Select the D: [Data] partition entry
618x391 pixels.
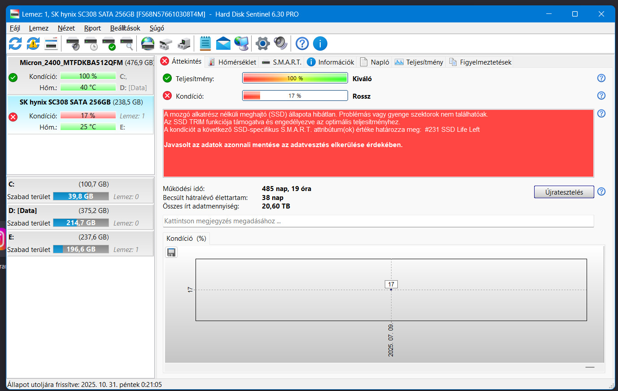[81, 217]
